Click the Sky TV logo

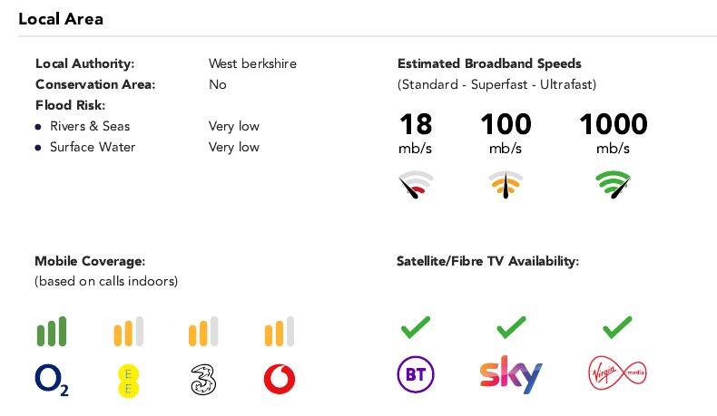point(510,375)
